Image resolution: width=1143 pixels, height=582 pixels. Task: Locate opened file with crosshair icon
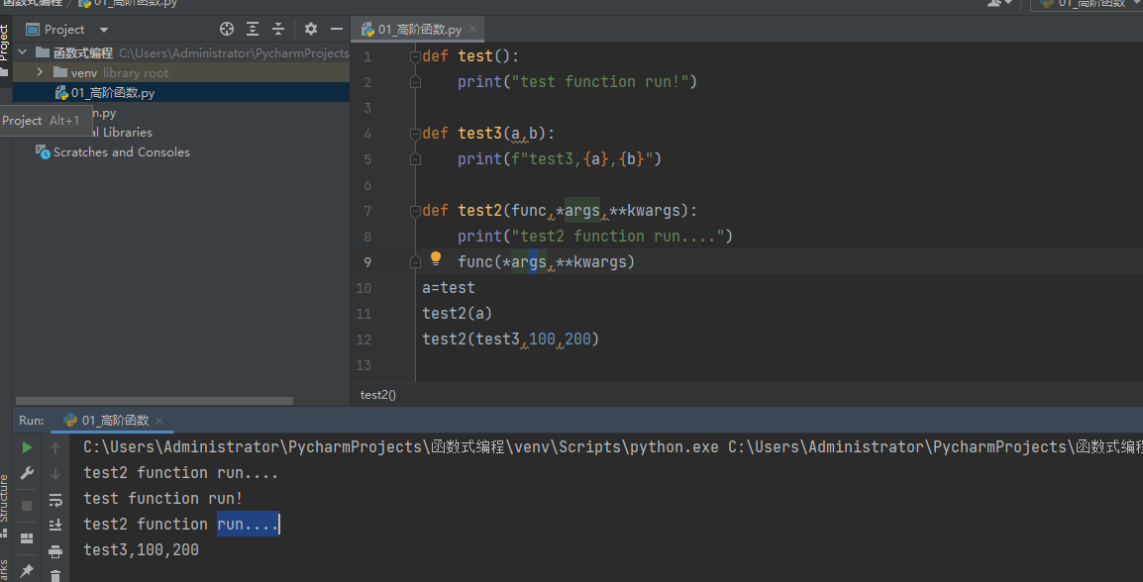point(227,29)
